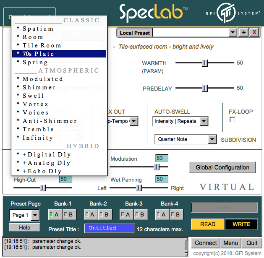Image resolution: width=264 pixels, height=258 pixels.
Task: Select Bank-3 preset A
Action: tap(127, 214)
